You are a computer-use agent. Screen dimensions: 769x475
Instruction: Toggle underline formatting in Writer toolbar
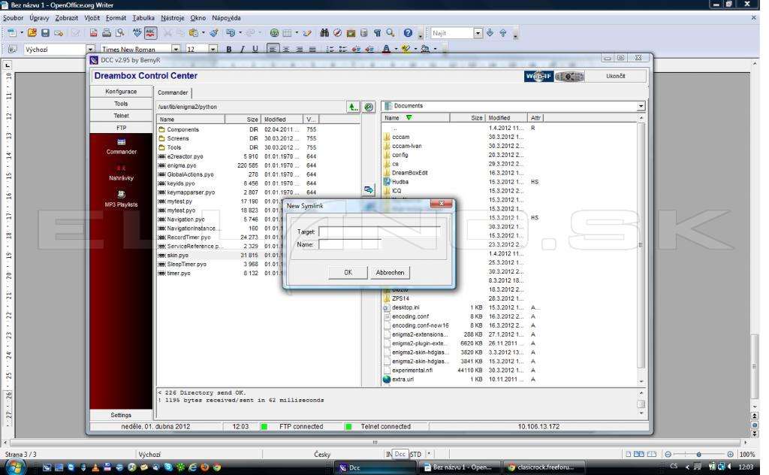tap(255, 49)
